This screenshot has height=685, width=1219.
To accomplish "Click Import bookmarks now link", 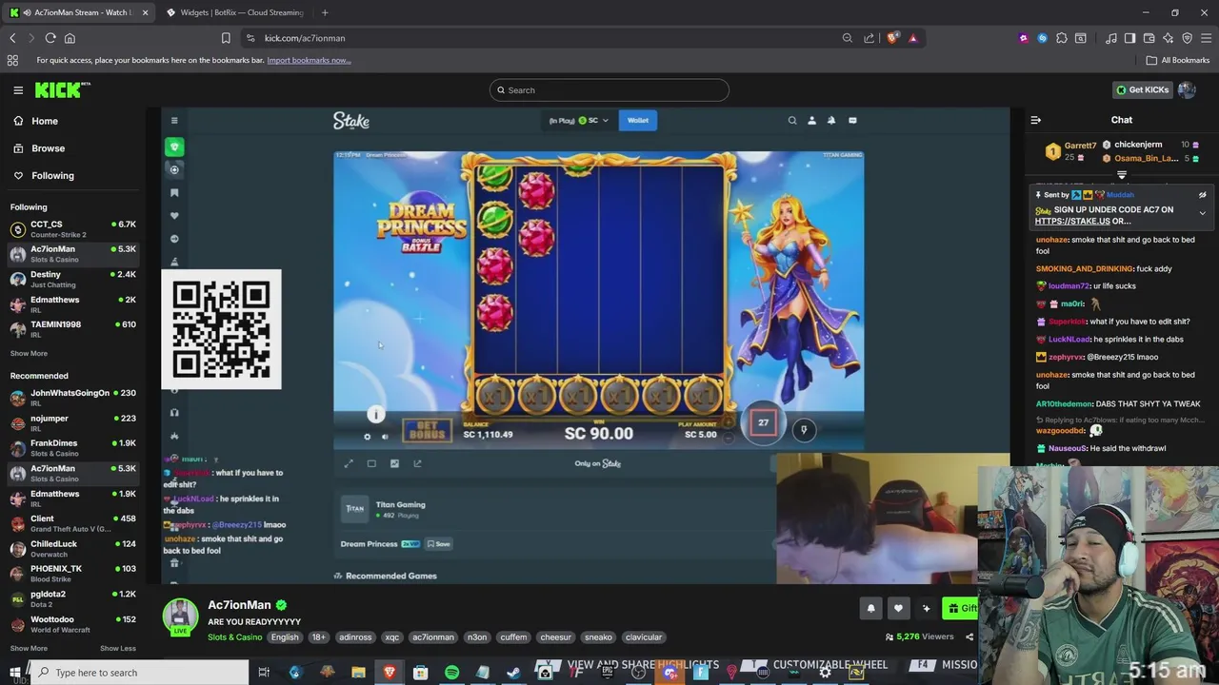I will tap(309, 60).
